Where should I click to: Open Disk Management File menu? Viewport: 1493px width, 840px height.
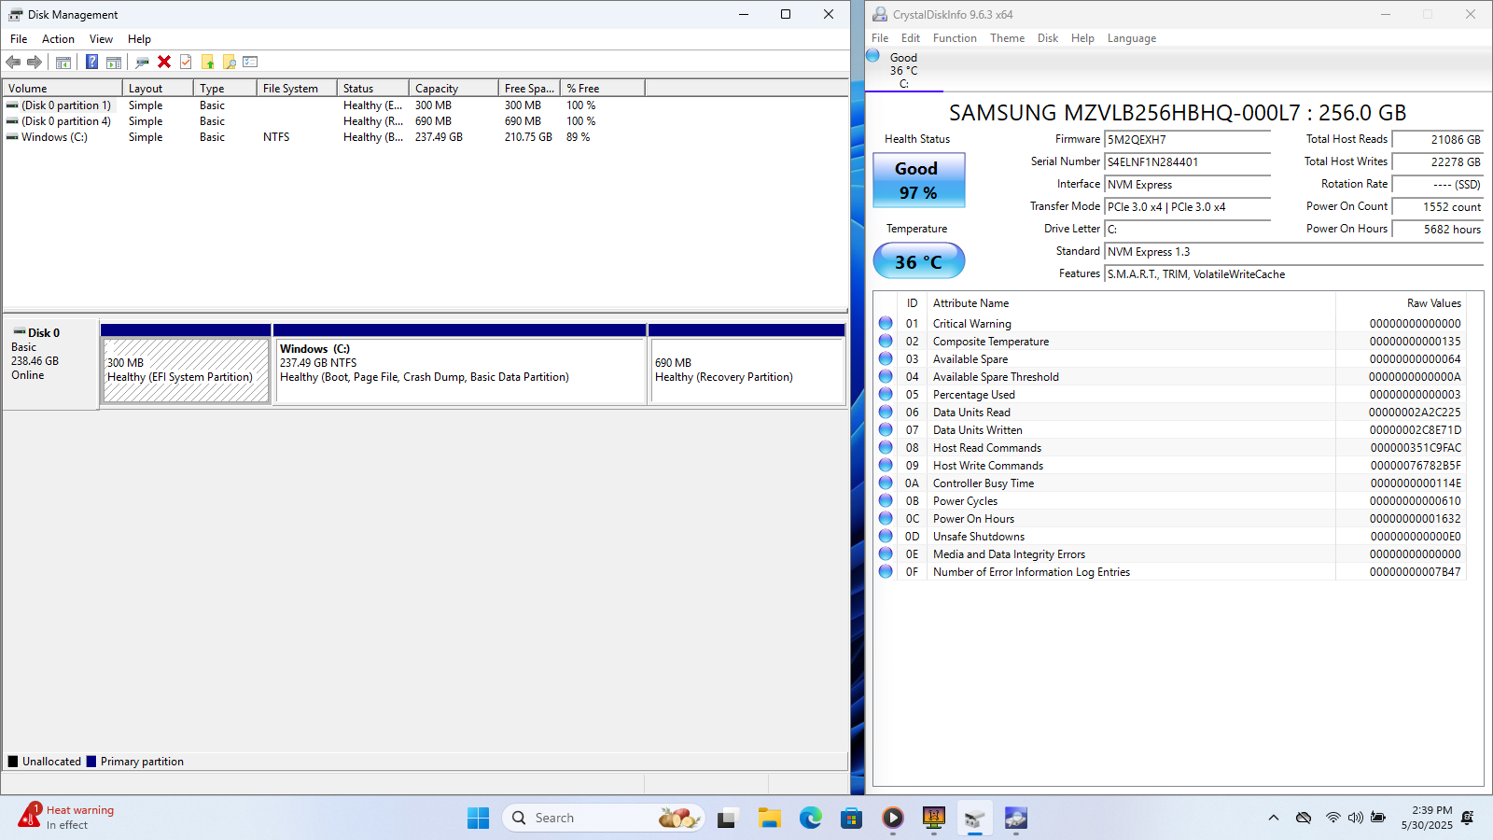coord(19,39)
